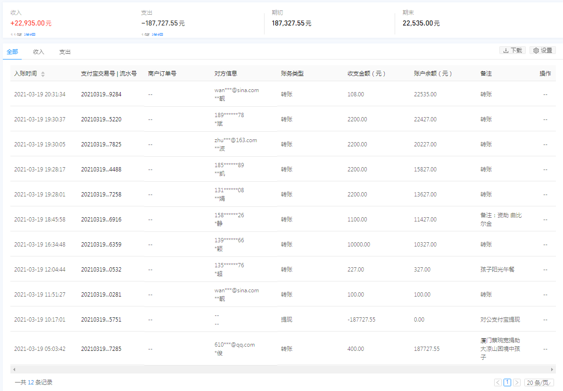The height and width of the screenshot is (391, 563).
Task: Click the download icon inside the 下载 button
Action: 506,51
